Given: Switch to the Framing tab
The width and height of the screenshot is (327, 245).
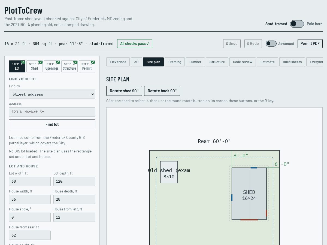Looking at the screenshot, I should point(175,62).
